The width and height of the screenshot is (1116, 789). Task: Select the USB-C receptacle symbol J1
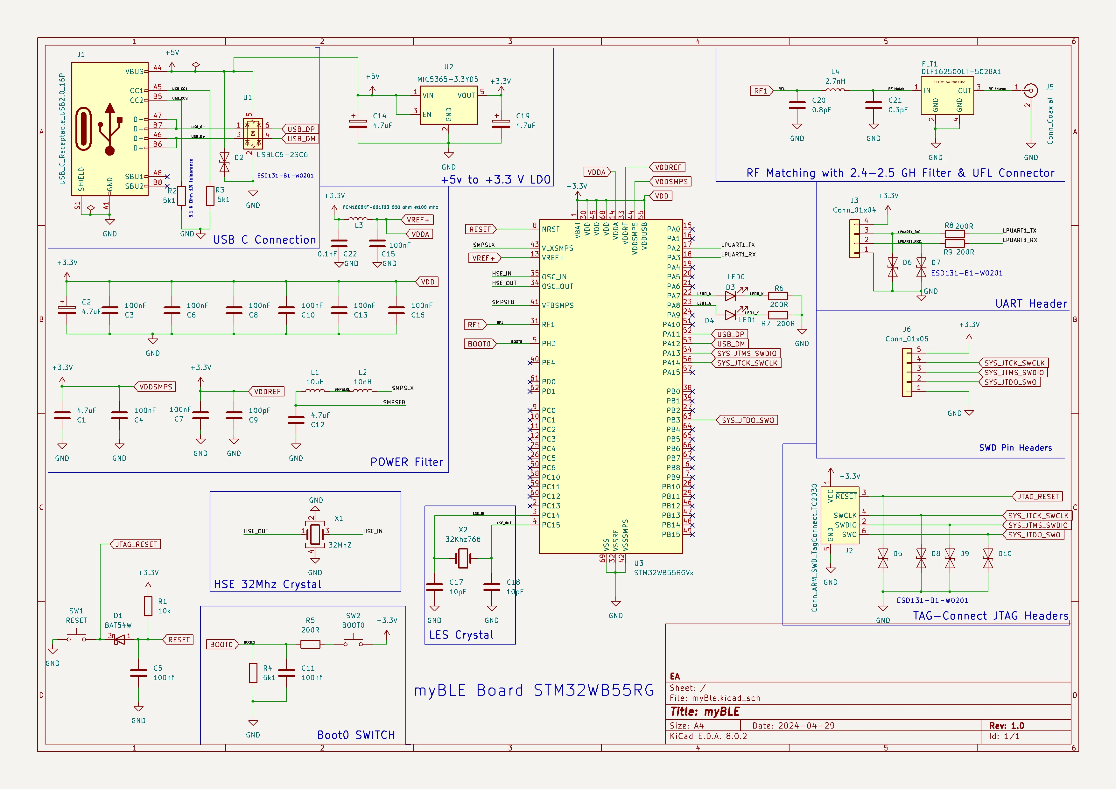pyautogui.click(x=110, y=129)
